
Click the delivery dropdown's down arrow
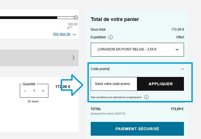tap(177, 50)
